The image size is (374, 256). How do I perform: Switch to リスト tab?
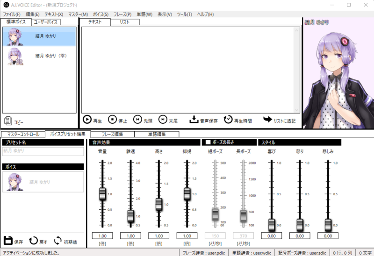click(x=124, y=22)
